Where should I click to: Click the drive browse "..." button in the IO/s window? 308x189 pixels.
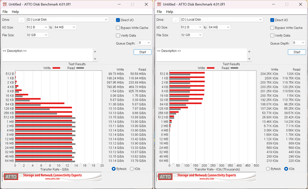point(176,20)
